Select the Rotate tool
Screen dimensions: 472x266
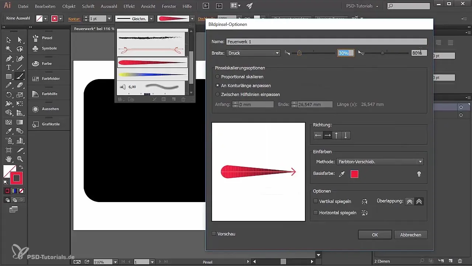click(x=8, y=95)
